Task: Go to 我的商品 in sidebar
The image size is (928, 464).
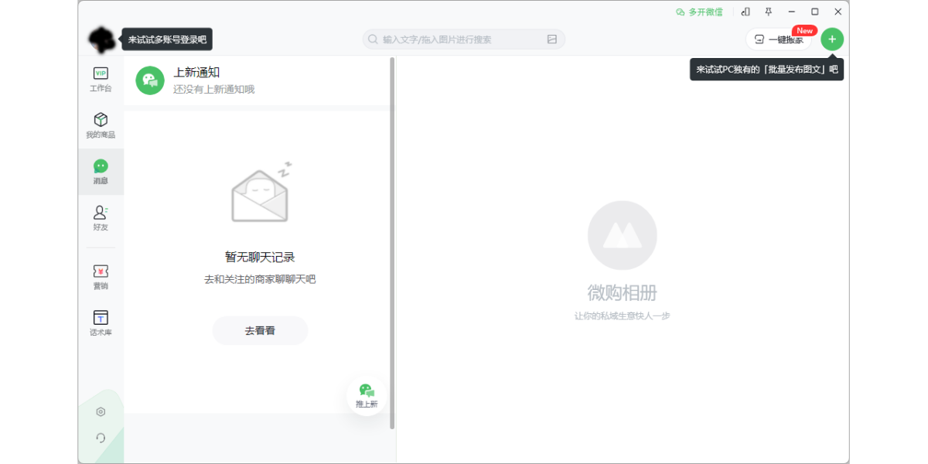Action: 101,125
